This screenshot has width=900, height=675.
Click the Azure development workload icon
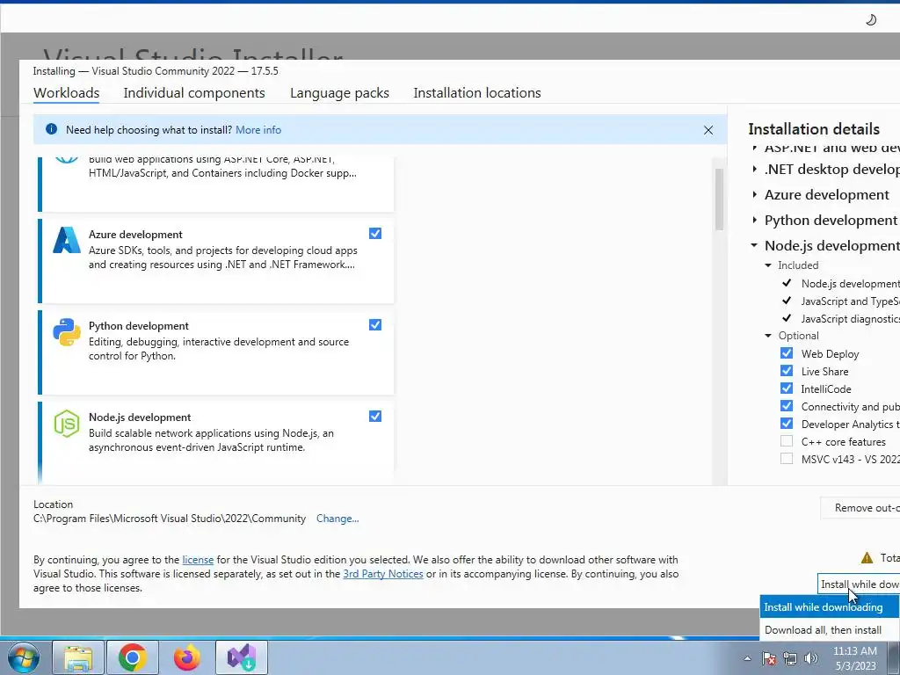(x=67, y=240)
